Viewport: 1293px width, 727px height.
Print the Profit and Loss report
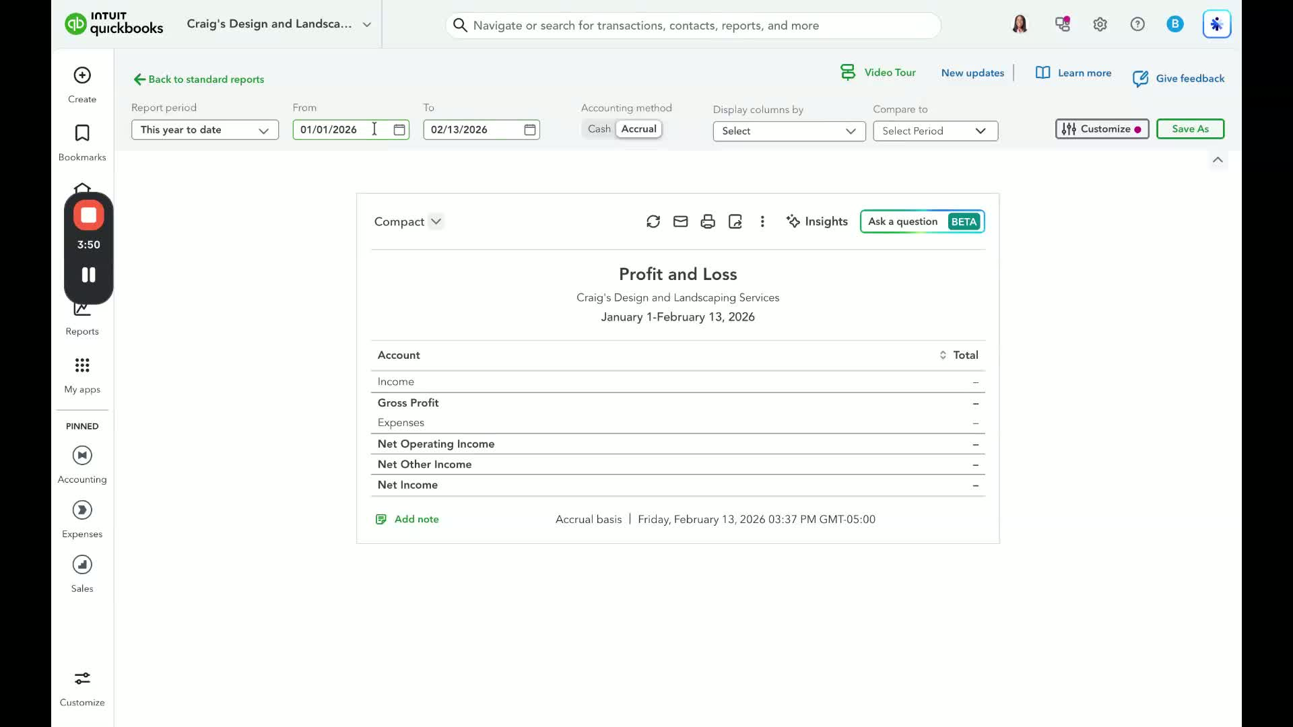[x=707, y=221]
